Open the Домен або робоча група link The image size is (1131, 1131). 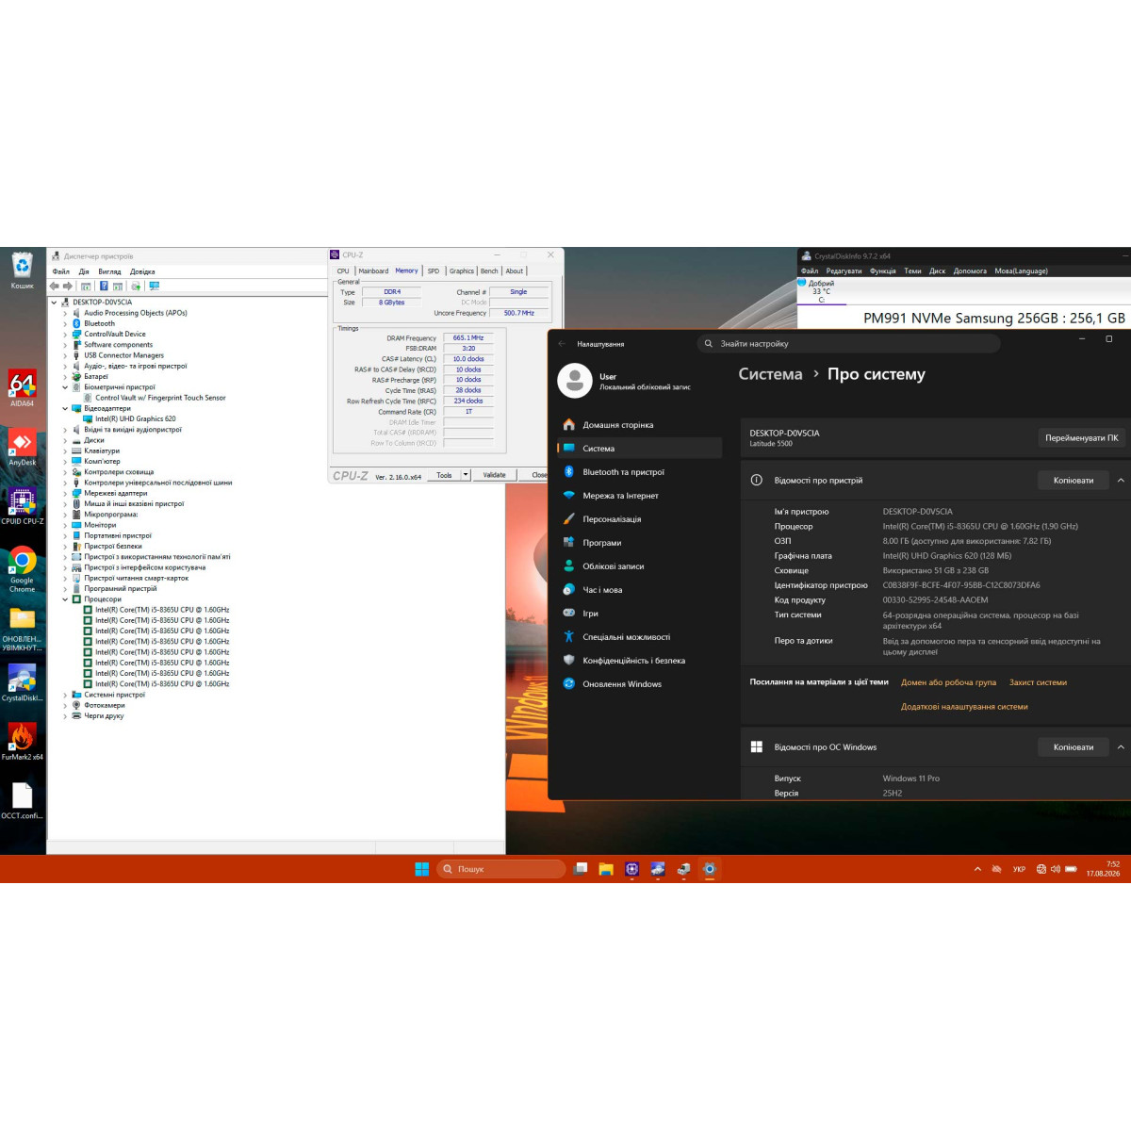coord(948,682)
